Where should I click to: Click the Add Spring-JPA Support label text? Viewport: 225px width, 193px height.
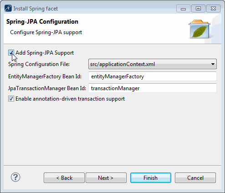[x=45, y=53]
